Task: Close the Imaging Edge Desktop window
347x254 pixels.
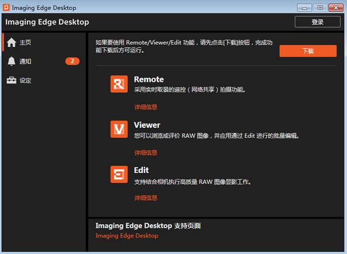Action: pos(336,8)
